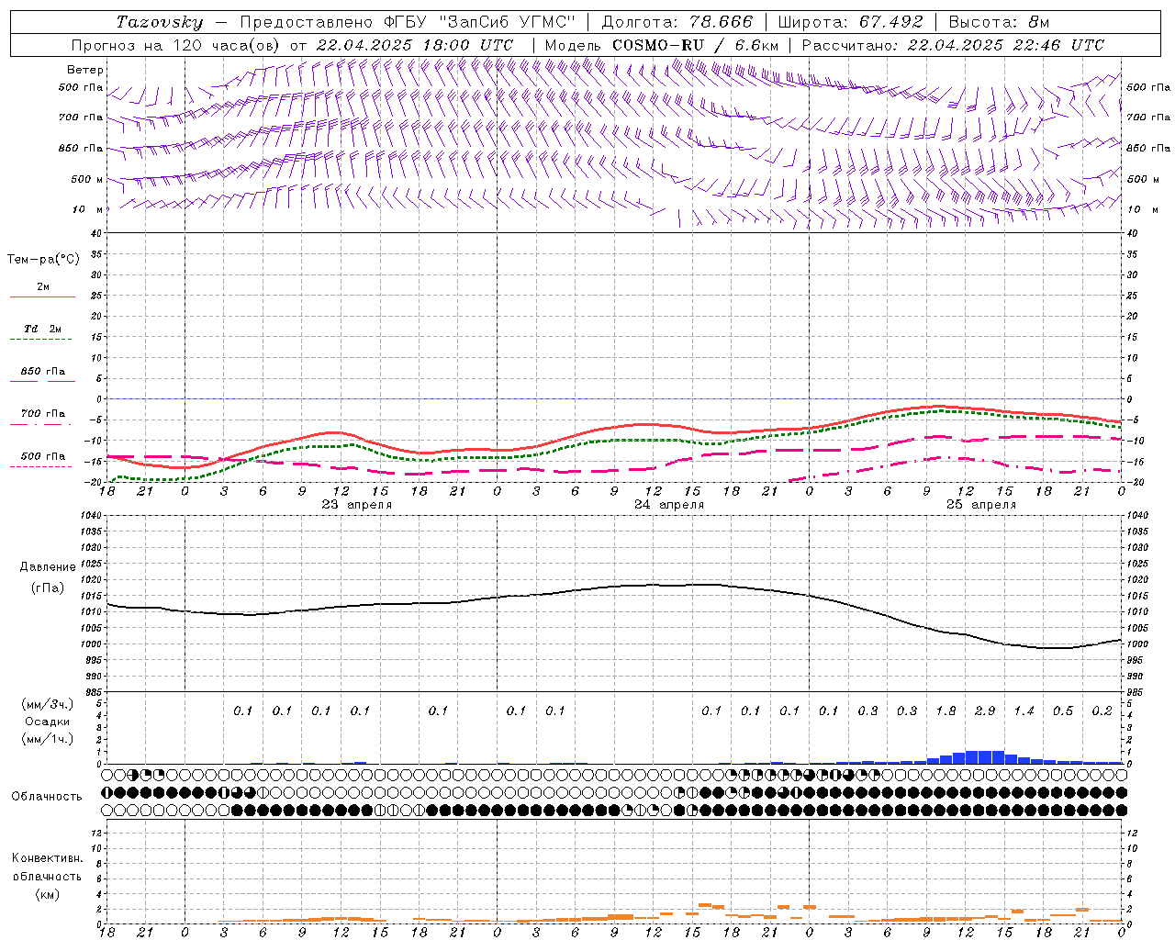Click the dashed legend line under Td 2м

pos(41,340)
